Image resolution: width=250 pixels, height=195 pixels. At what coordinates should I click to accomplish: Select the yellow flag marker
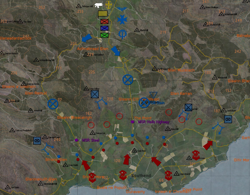pos(103,14)
